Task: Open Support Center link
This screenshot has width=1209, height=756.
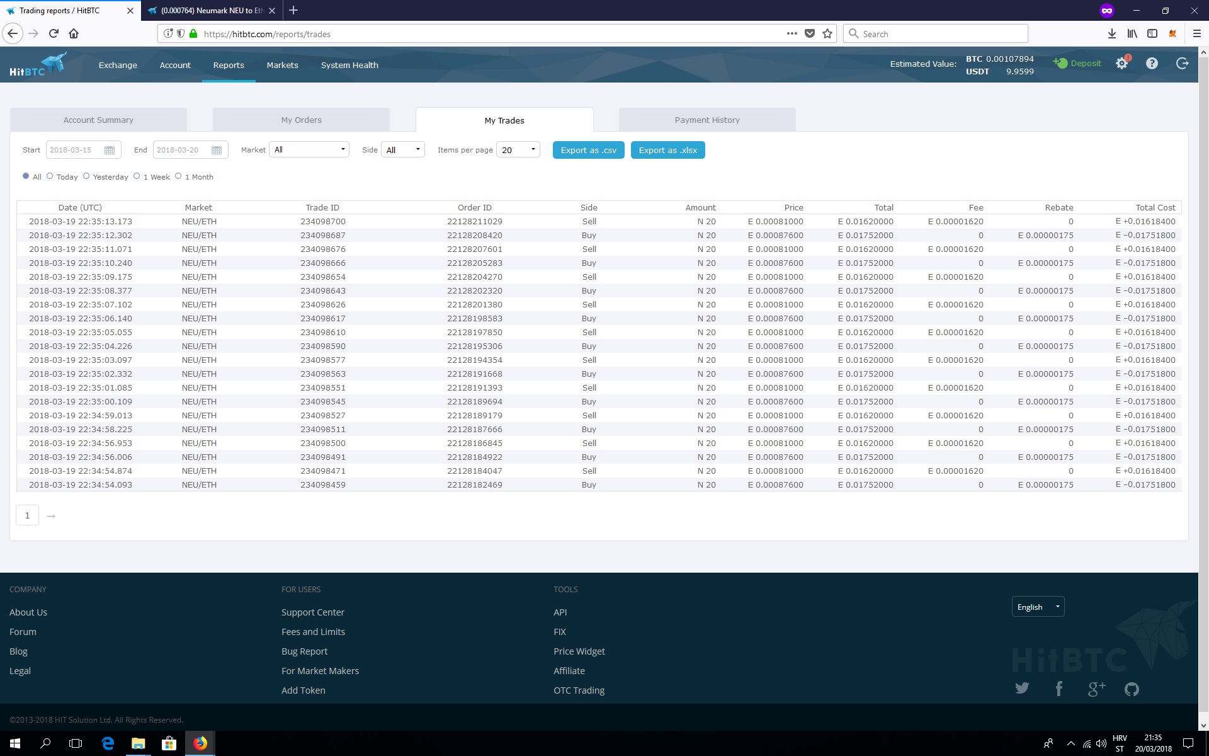Action: click(313, 612)
